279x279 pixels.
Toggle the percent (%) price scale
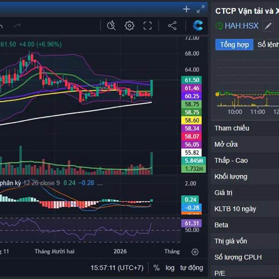coord(156,268)
